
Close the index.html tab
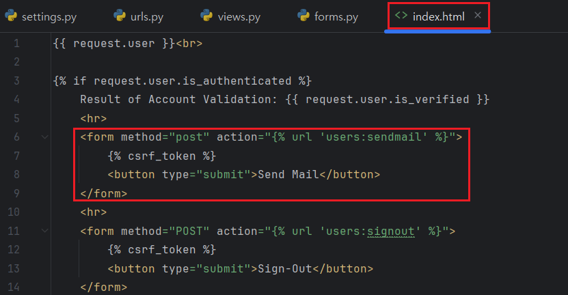click(478, 15)
